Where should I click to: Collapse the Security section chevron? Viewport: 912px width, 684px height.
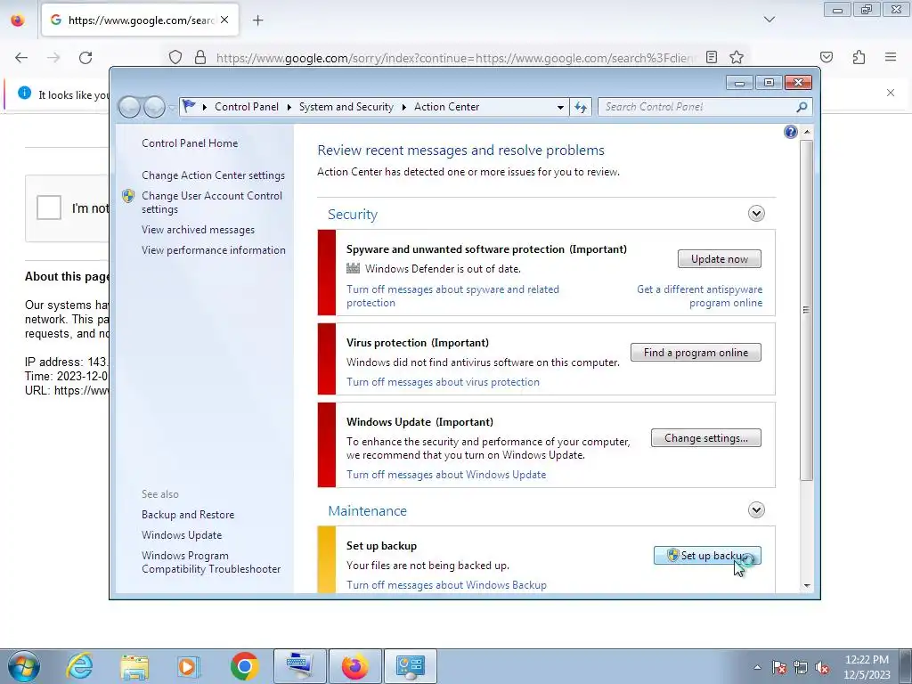[756, 214]
